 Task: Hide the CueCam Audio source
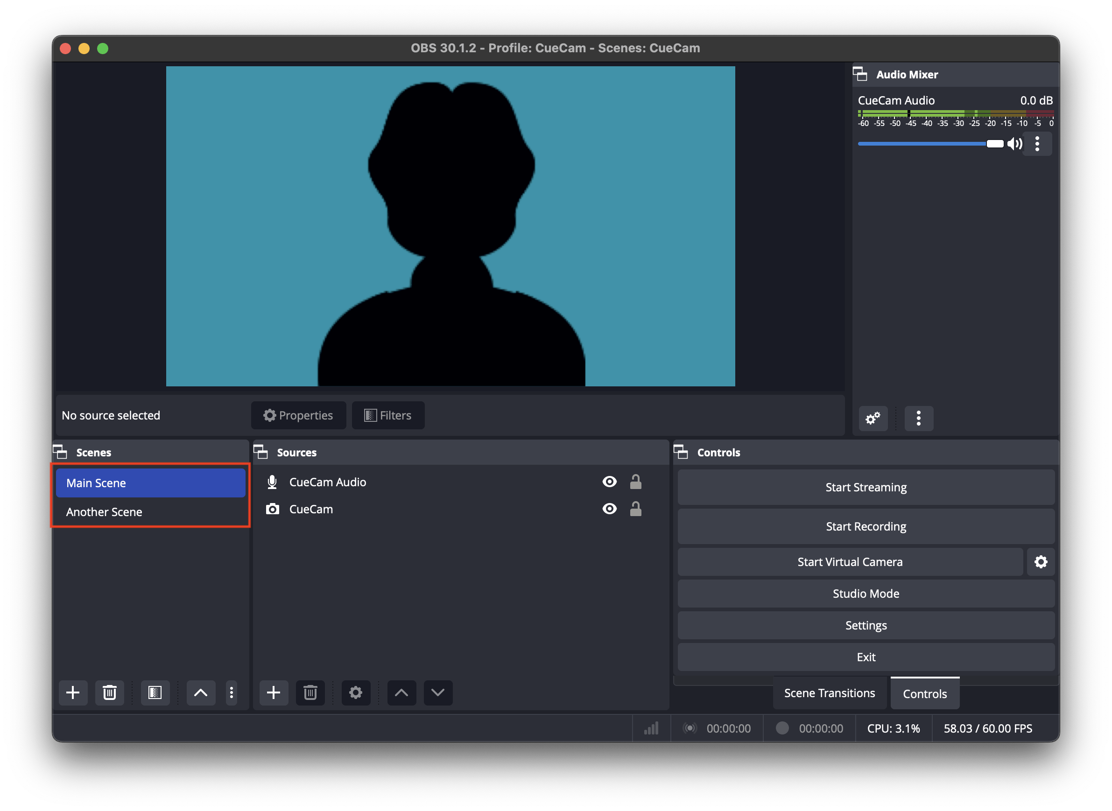click(x=609, y=482)
